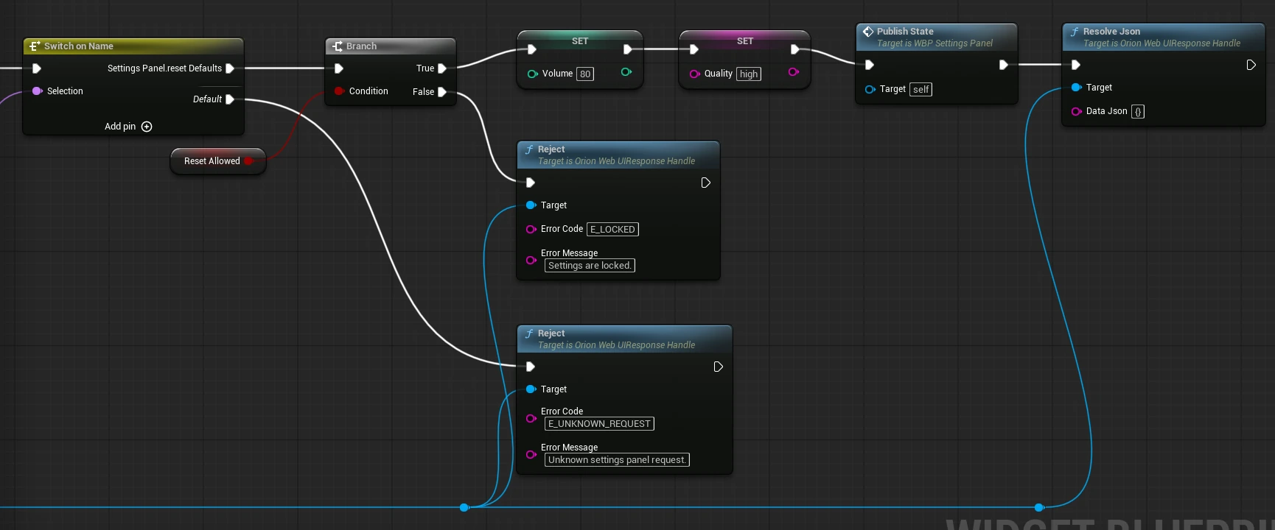Click the Add pin plus icon
The width and height of the screenshot is (1275, 530).
coord(147,127)
